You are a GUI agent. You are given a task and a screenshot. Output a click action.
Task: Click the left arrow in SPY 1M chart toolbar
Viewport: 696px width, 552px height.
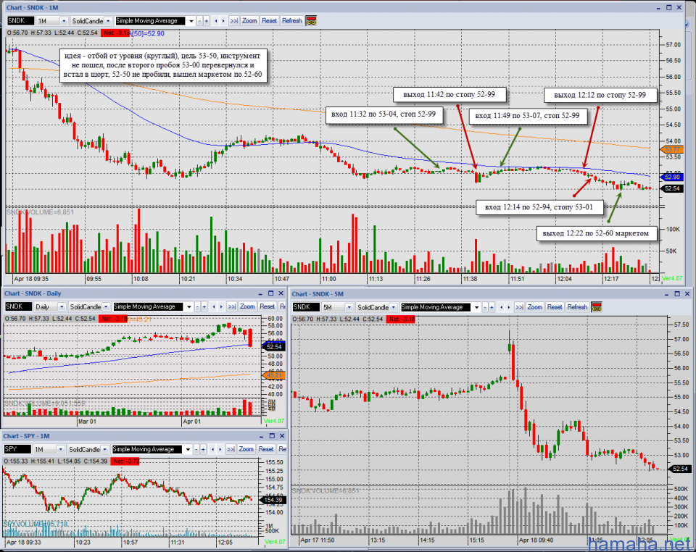click(212, 450)
